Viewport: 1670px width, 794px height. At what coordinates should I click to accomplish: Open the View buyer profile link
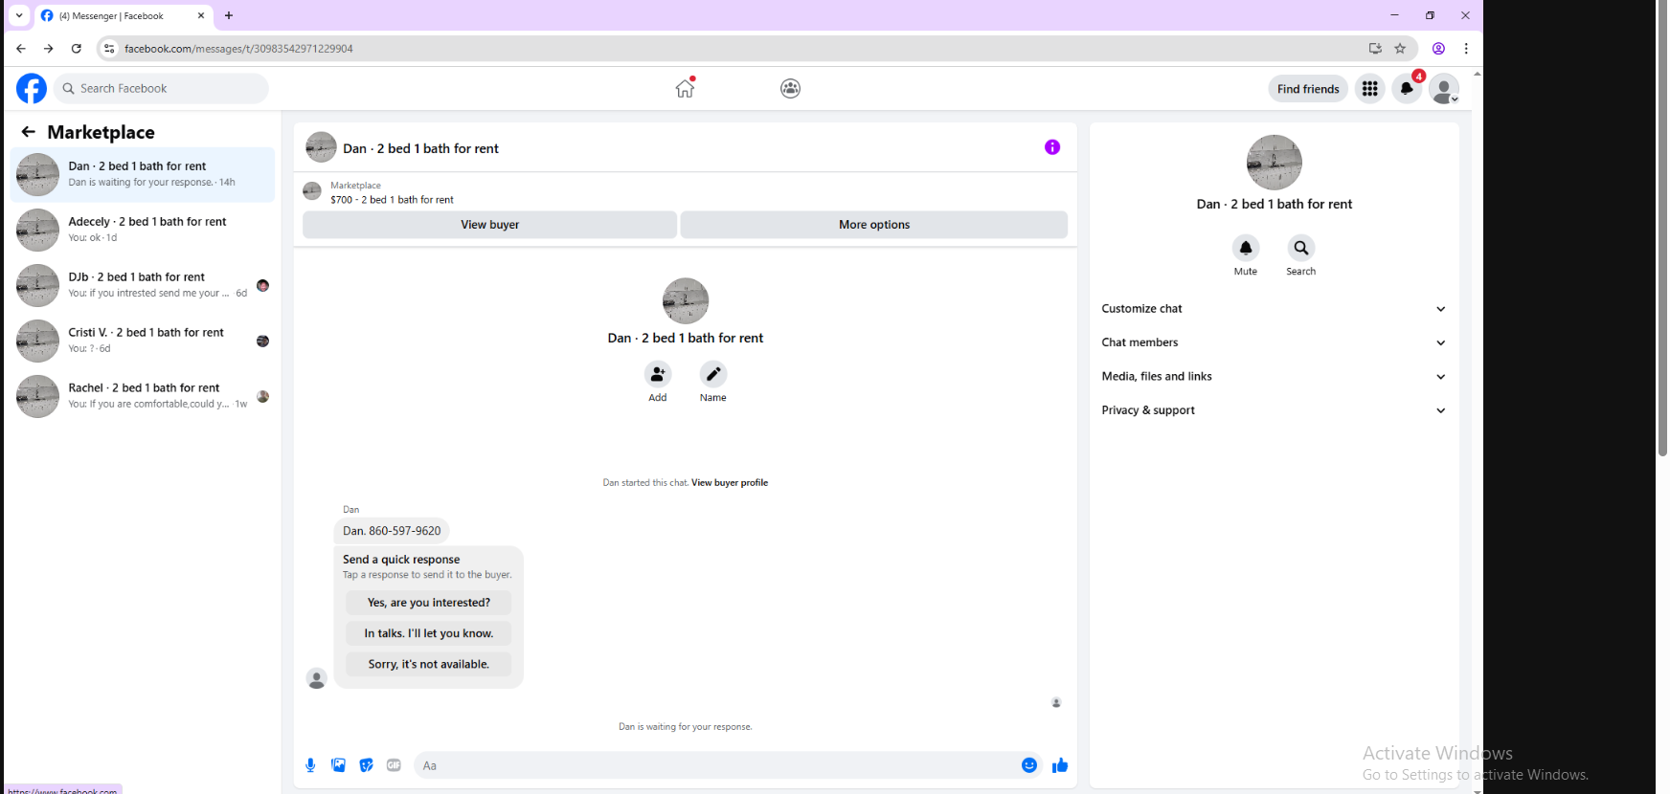pyautogui.click(x=730, y=483)
